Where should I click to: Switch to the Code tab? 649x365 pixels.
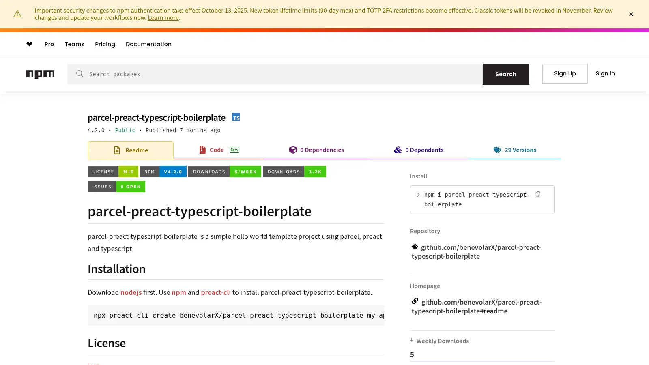tap(219, 150)
